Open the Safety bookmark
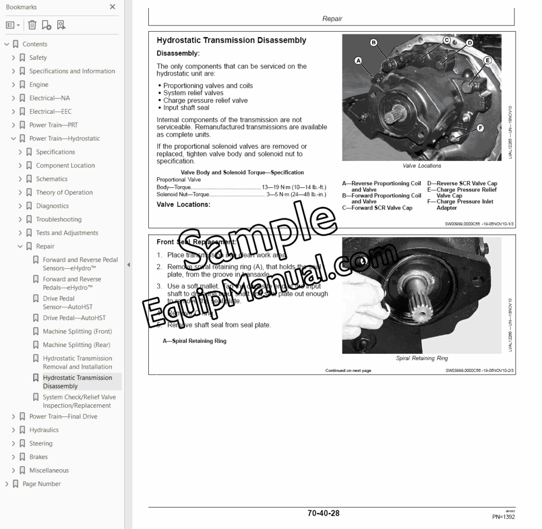542x529 pixels. tap(38, 58)
